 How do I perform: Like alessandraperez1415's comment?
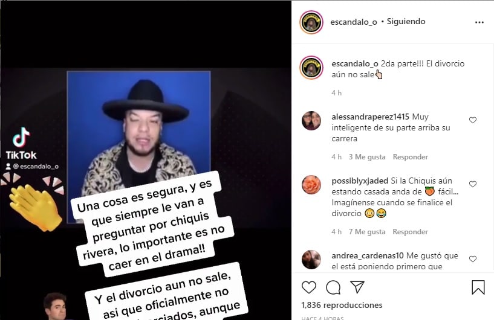[473, 120]
